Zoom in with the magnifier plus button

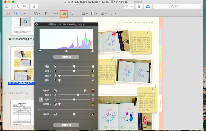pyautogui.click(x=25, y=6)
